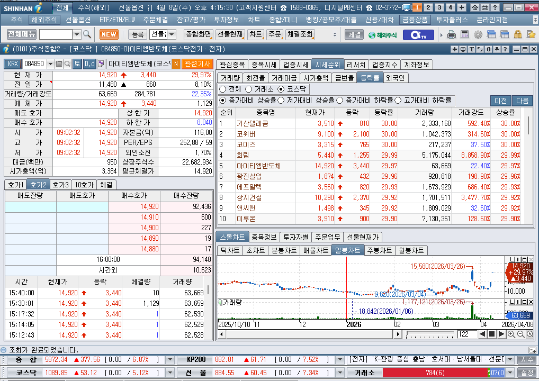Viewport: 539px width, 381px height.
Task: Click the 설정 button at bottom right
Action: point(527,373)
